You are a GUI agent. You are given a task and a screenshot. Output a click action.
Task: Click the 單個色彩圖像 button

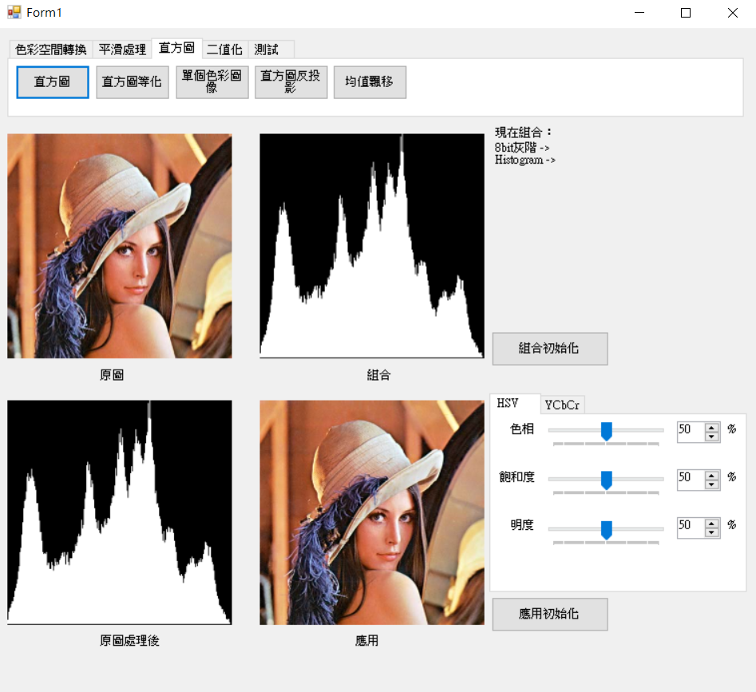pos(212,82)
